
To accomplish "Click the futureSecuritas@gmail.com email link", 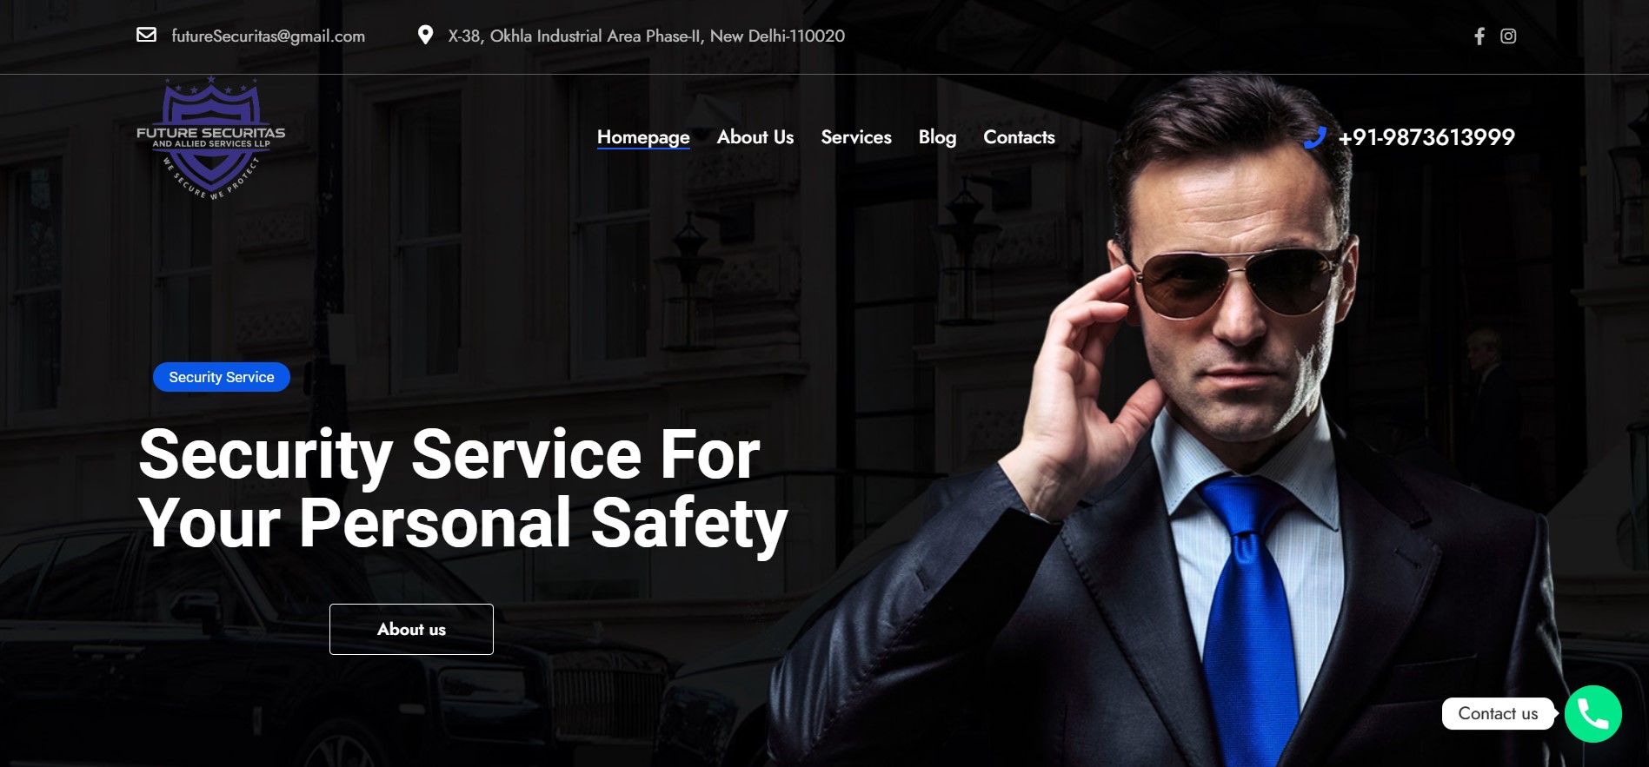I will [x=268, y=36].
